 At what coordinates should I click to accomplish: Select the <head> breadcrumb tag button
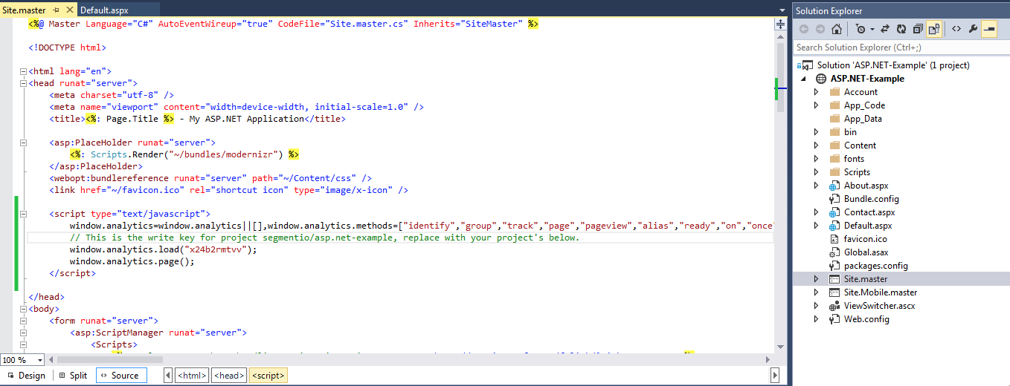(229, 376)
